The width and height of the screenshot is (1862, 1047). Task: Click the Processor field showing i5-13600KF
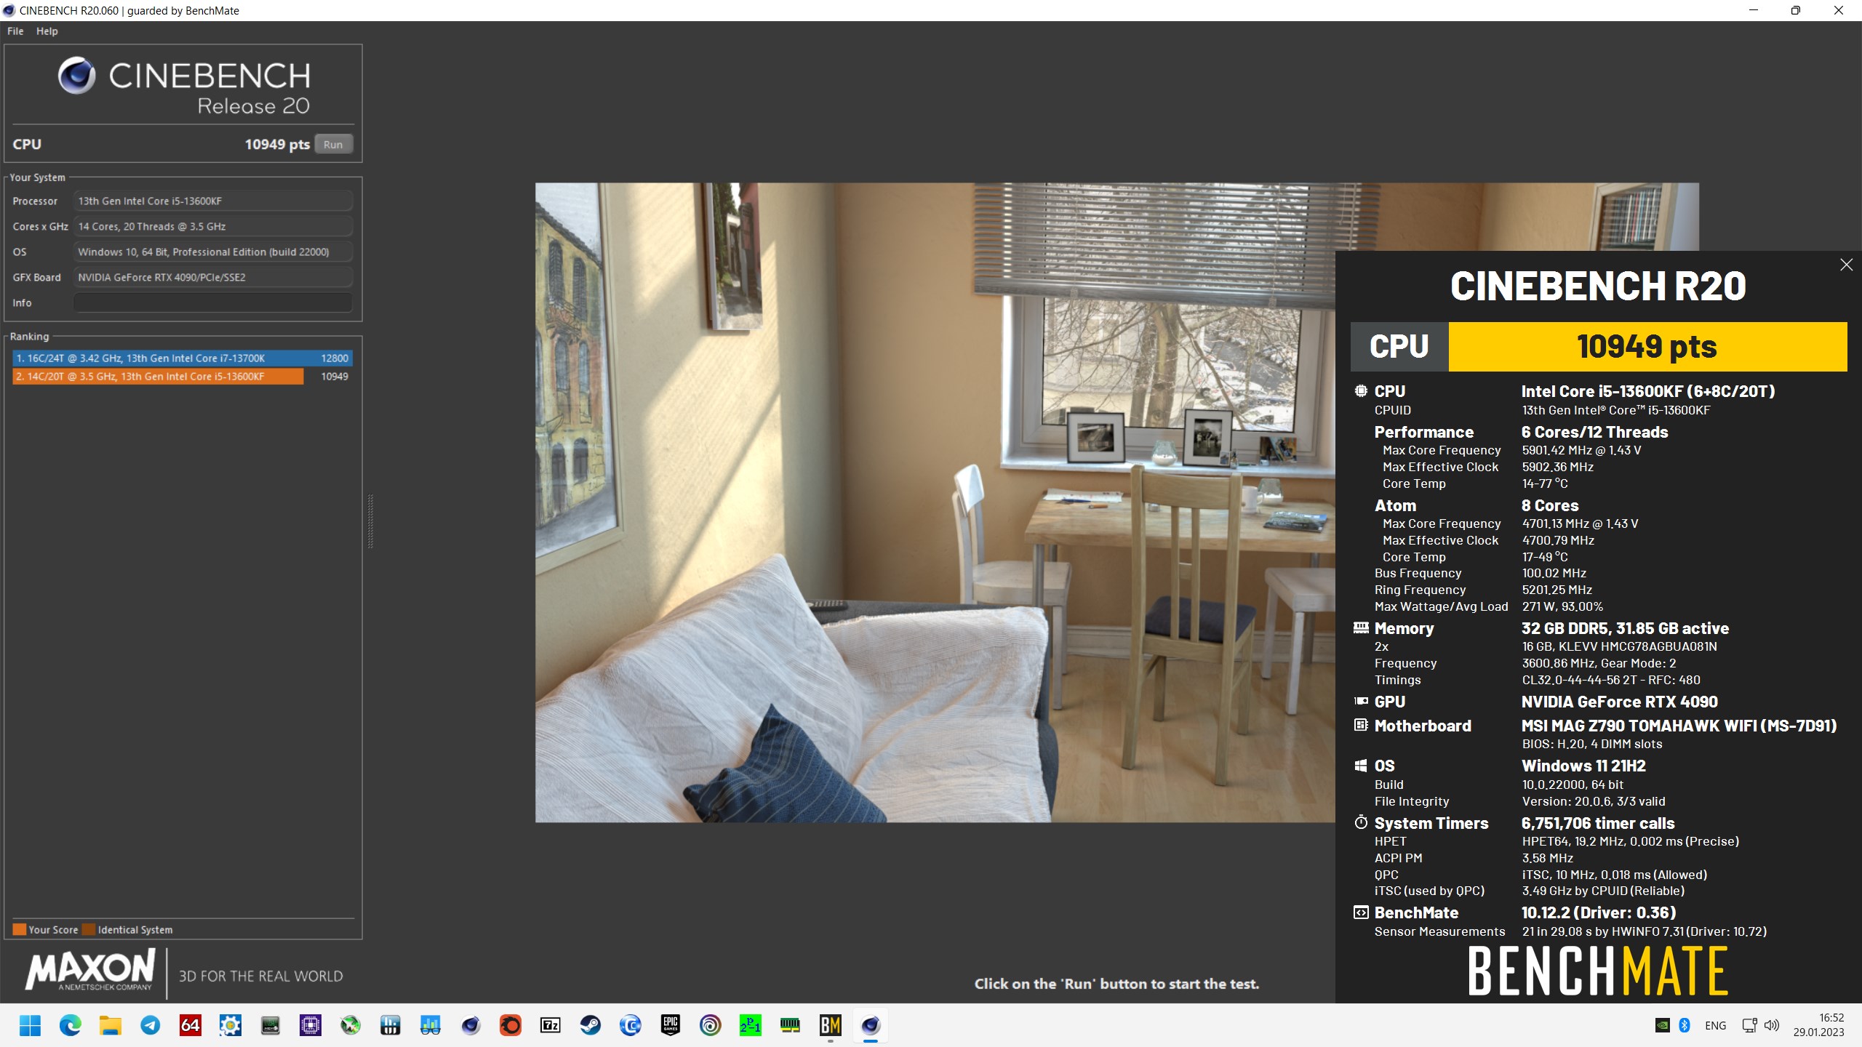coord(212,201)
